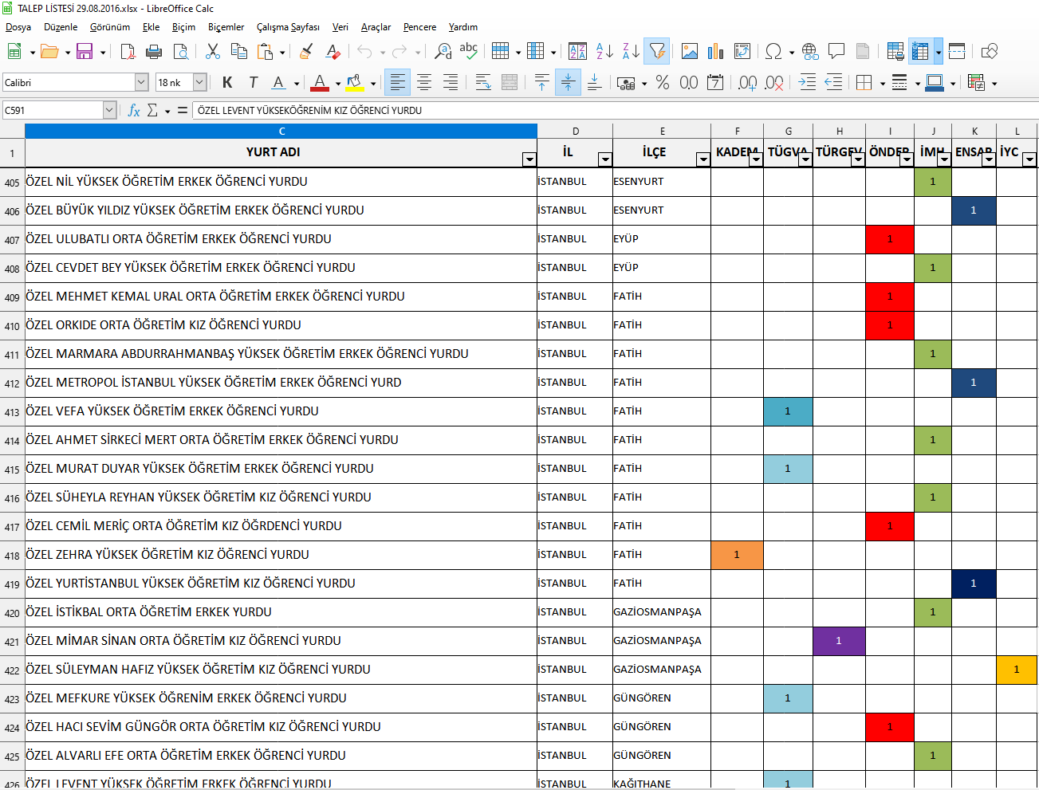Sort ascending A to Z
Viewport: 1039px width, 790px height.
pyautogui.click(x=604, y=52)
